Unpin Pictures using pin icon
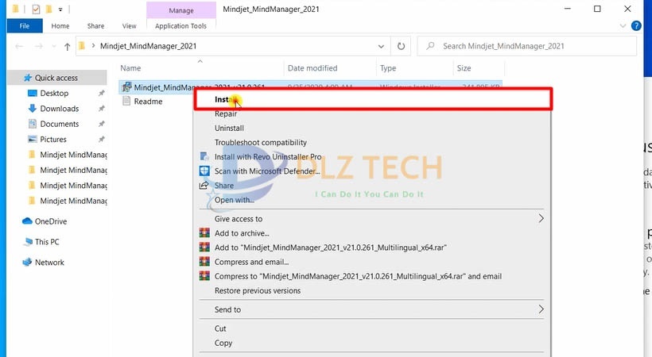This screenshot has height=357, width=652. pyautogui.click(x=101, y=140)
